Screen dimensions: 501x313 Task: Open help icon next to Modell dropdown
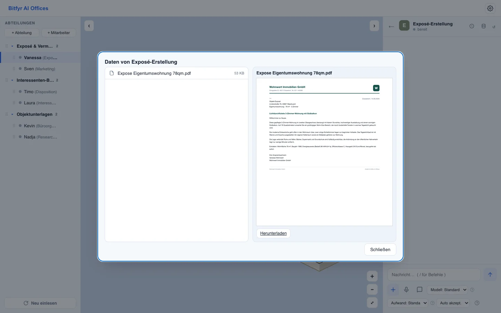click(x=472, y=290)
